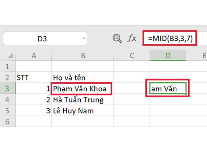Select column B header
Viewport: 207px width, 152px height.
[82, 55]
